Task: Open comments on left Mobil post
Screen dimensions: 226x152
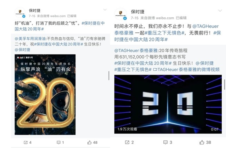Action: click(59, 142)
